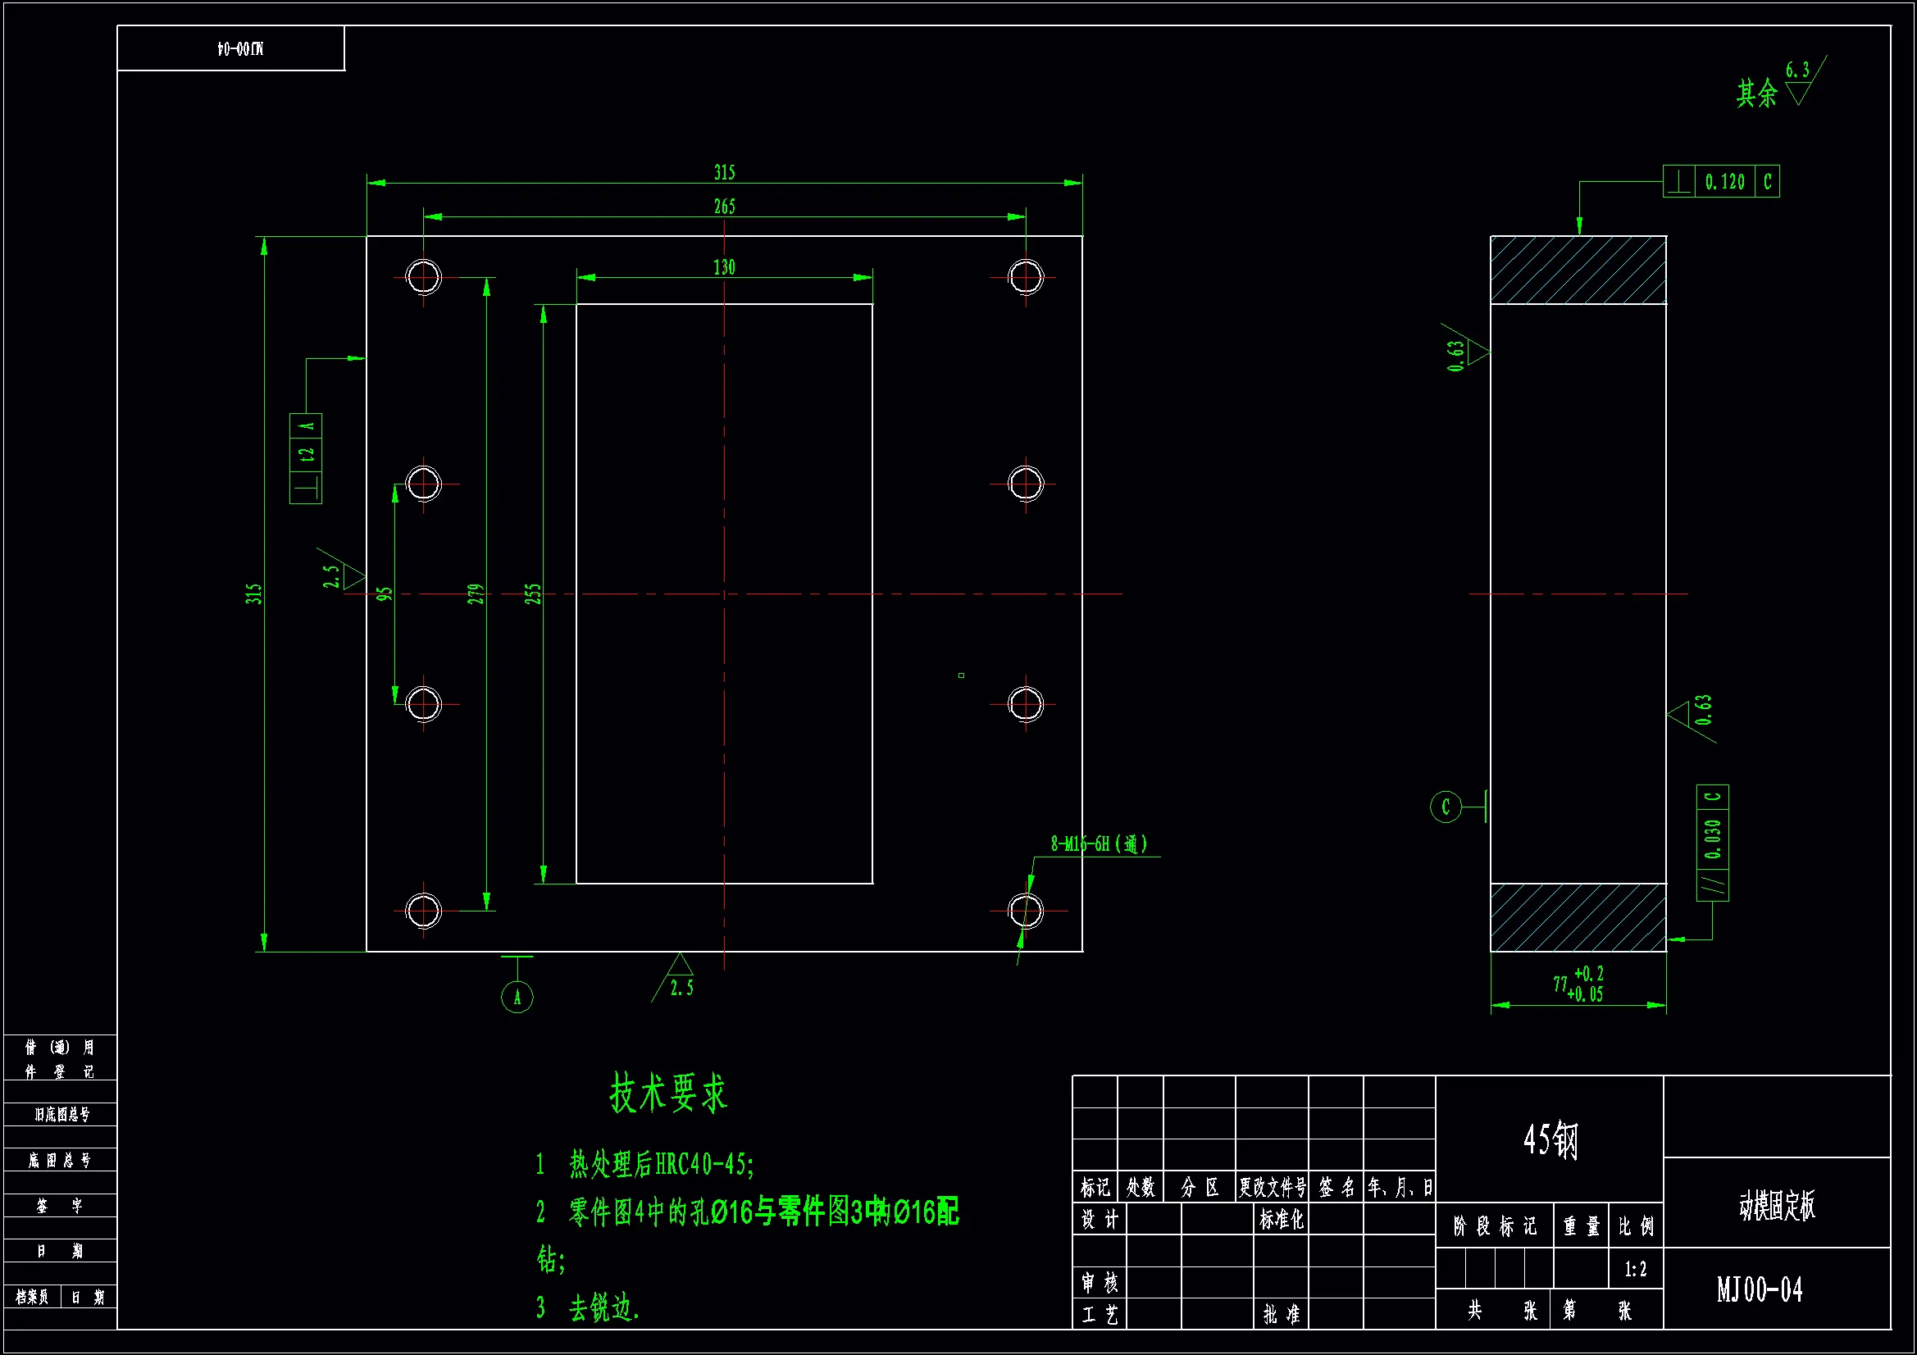Viewport: 1917px width, 1355px height.
Task: Click the datum C circle beside side view
Action: click(x=1446, y=807)
